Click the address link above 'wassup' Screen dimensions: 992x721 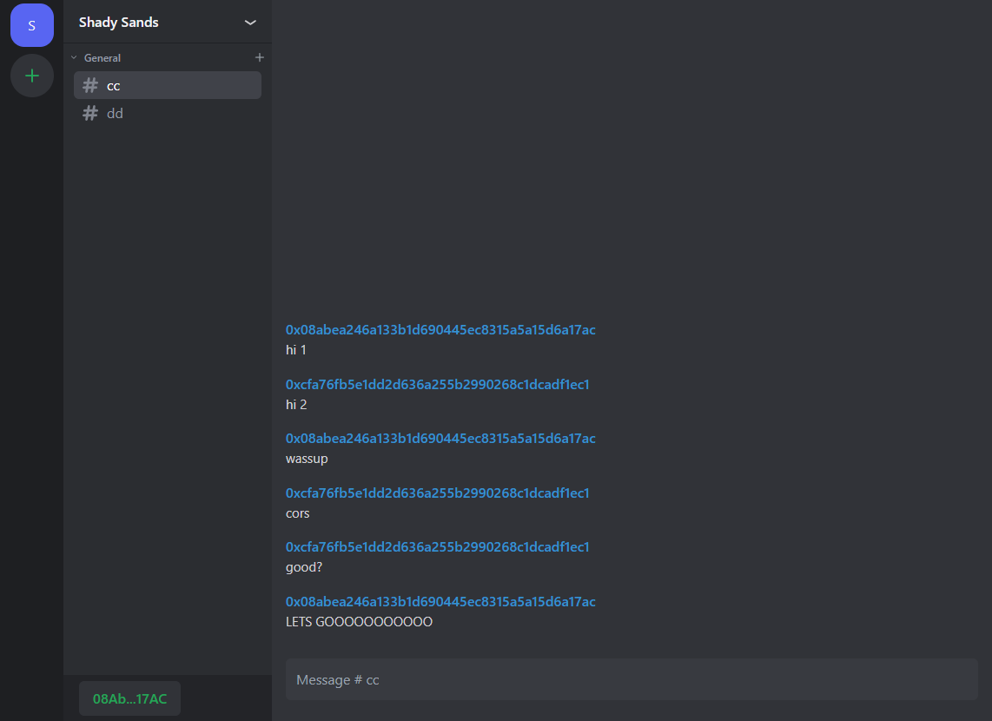pyautogui.click(x=440, y=438)
